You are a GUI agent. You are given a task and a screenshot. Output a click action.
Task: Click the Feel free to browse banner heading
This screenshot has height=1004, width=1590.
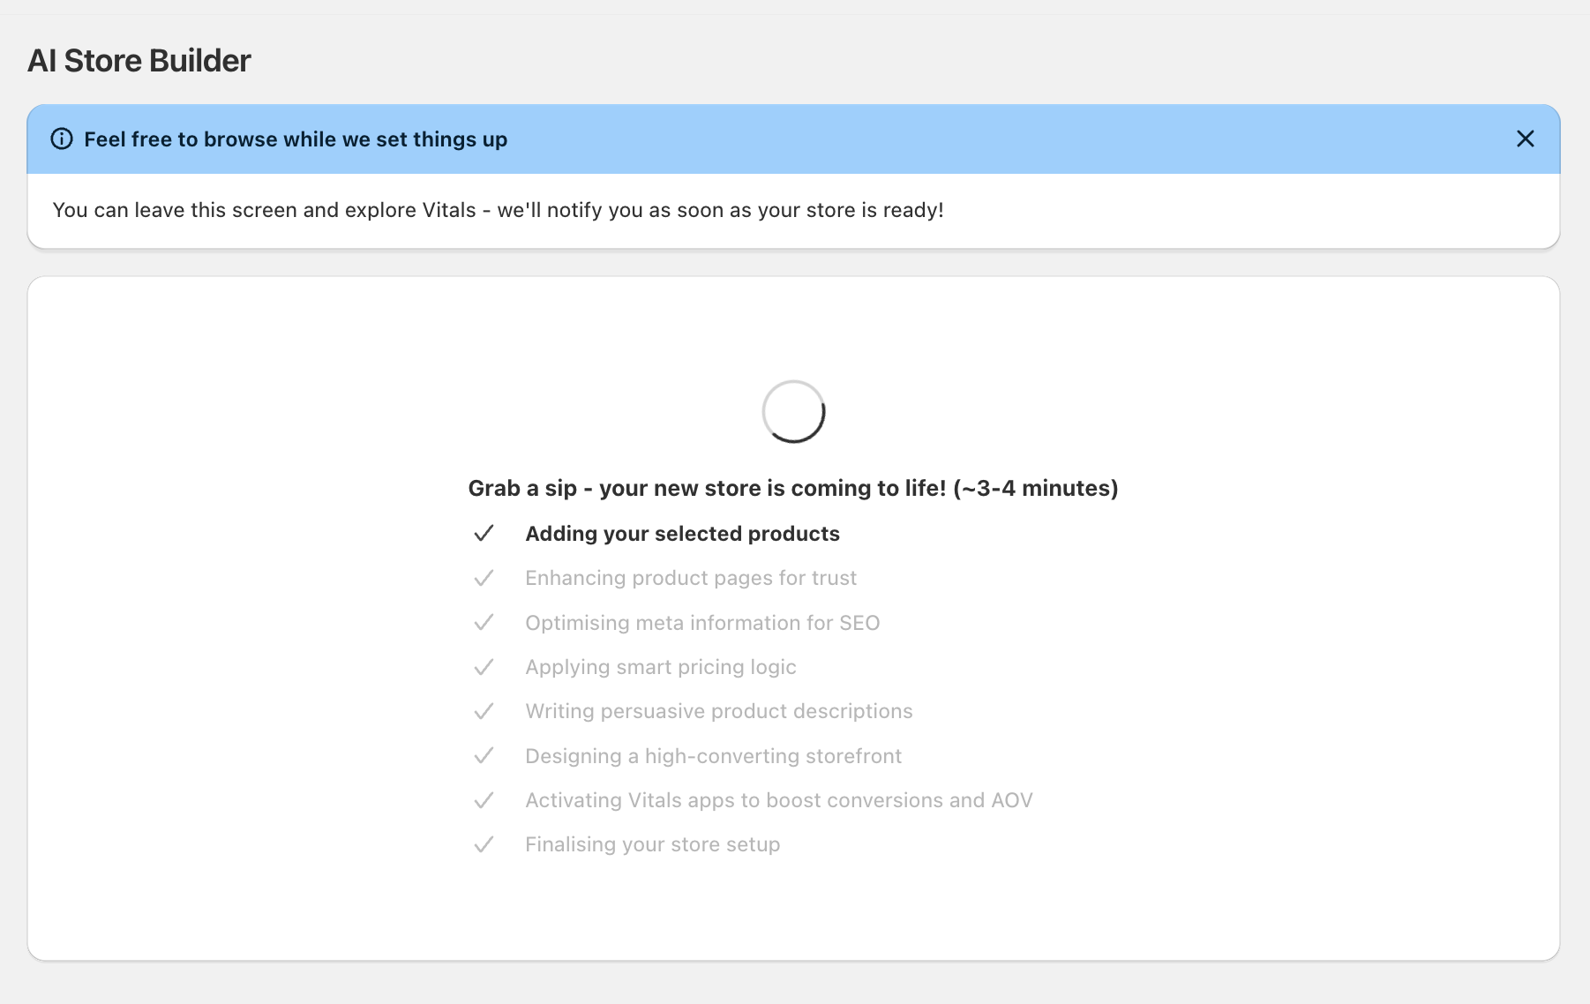pyautogui.click(x=296, y=139)
